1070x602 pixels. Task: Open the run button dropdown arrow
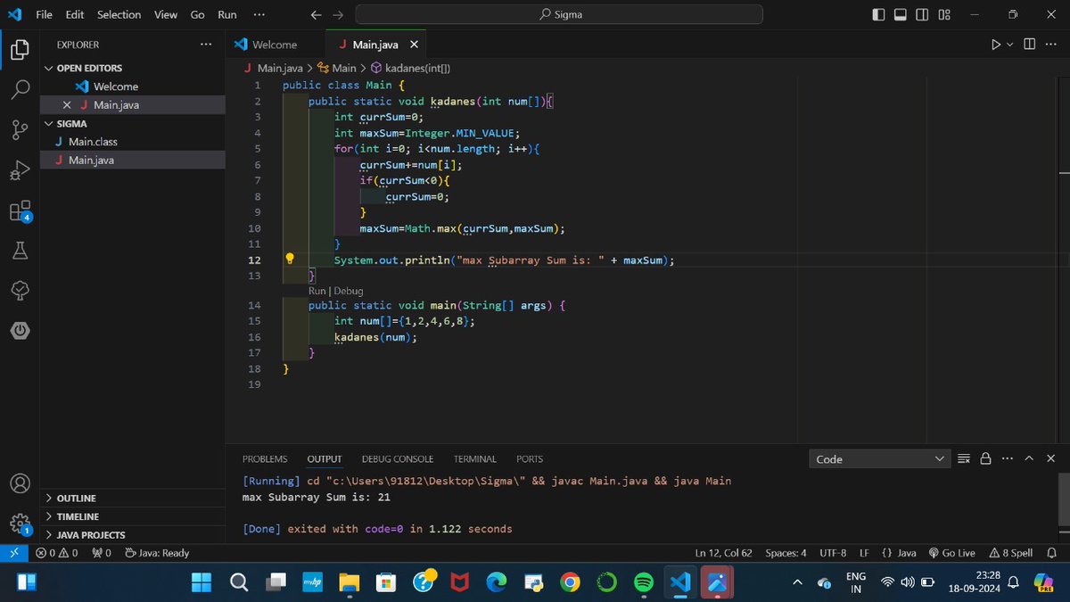(1010, 45)
